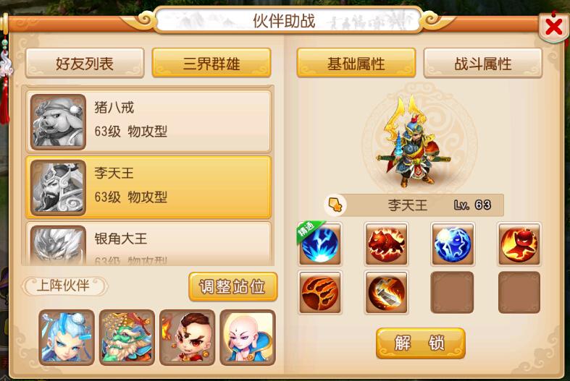The width and height of the screenshot is (570, 381).
Task: Click the 调整站位 button
Action: 233,287
